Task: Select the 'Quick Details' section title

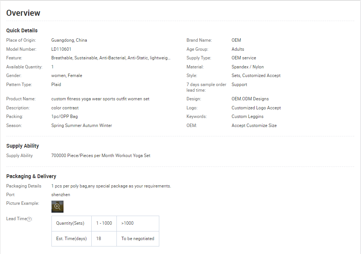Action: coord(22,30)
